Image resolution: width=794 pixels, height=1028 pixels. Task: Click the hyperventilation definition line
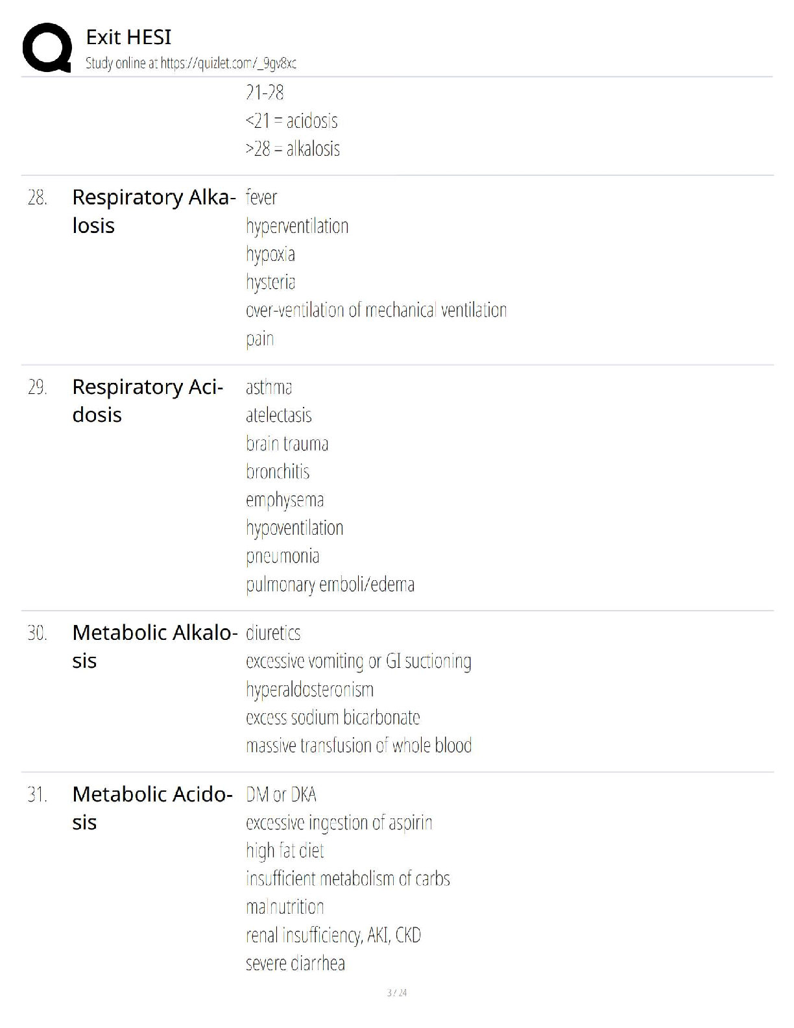point(297,226)
